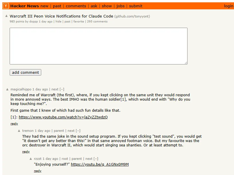Upvote the Warcraft III Peon story

(x=7, y=16)
